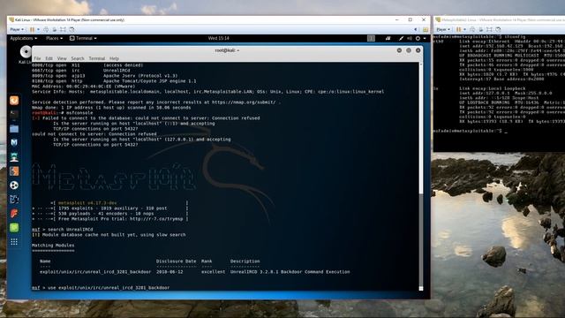Open the red F Faraday icon in dock

14,214
